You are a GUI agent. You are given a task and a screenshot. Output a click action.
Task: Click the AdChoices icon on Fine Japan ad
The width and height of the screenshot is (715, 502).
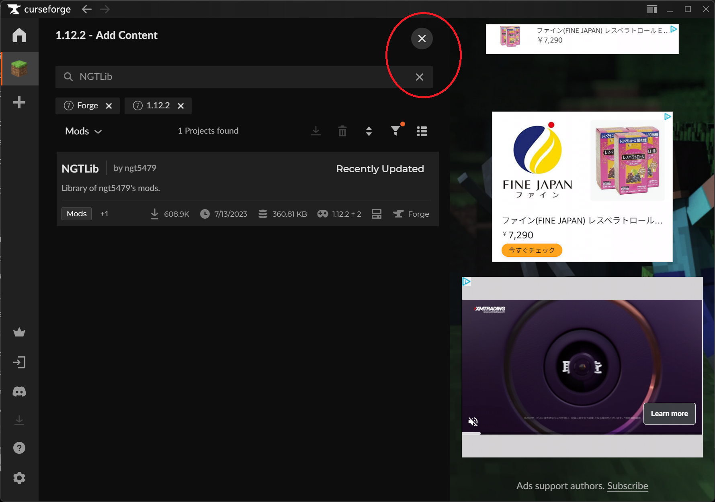click(x=668, y=117)
